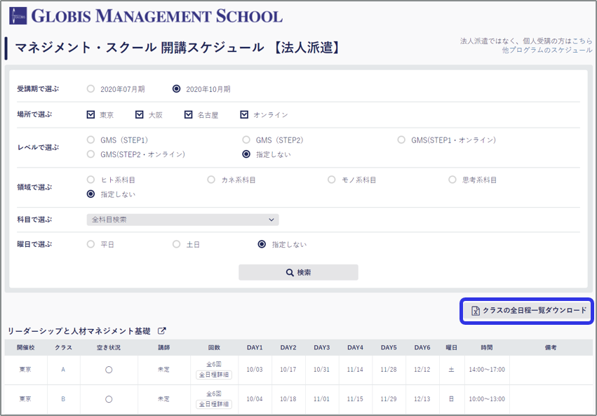Screen dimensions: 597x416
Task: Click クラスの全日程一覧ダウンロード button
Action: 527,311
